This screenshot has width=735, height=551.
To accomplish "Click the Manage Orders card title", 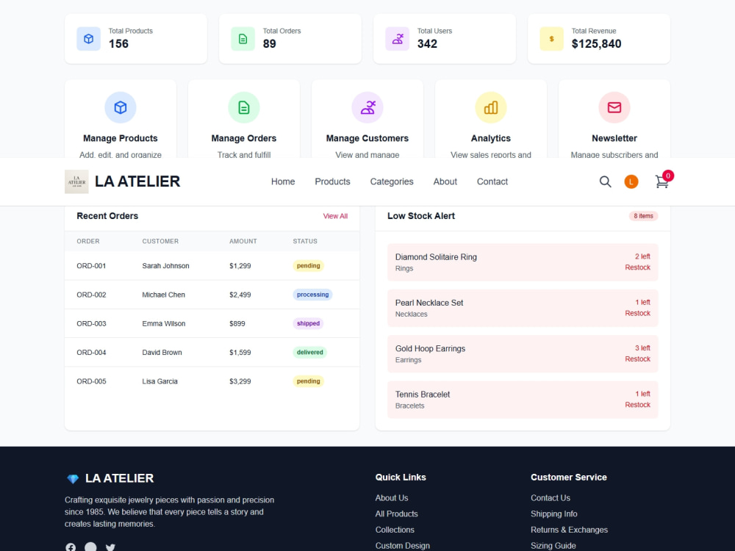I will [244, 138].
